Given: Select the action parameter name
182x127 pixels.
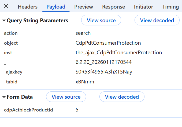Looking at the screenshot, I should (x=11, y=33).
